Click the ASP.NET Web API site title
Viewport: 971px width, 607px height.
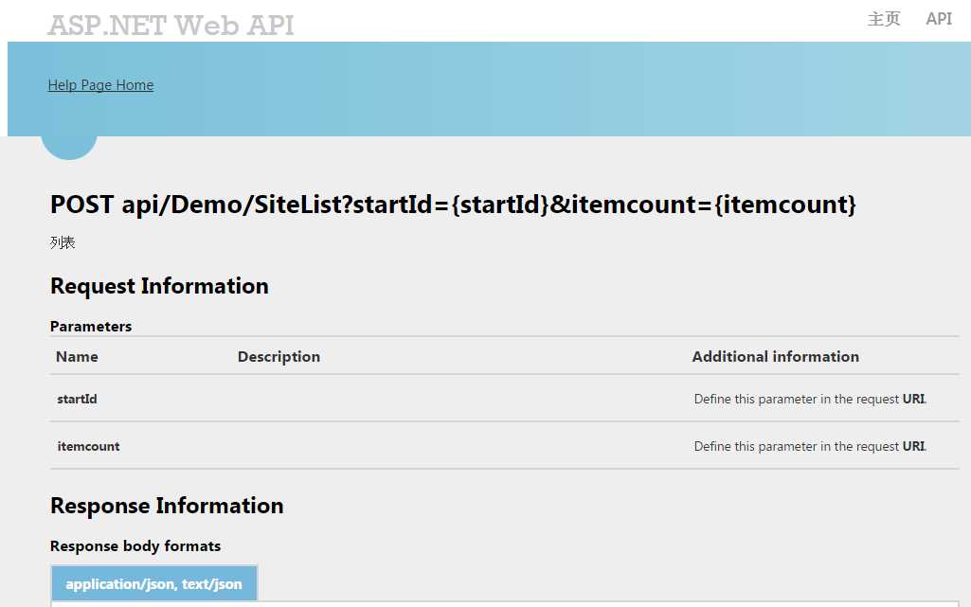pyautogui.click(x=171, y=26)
